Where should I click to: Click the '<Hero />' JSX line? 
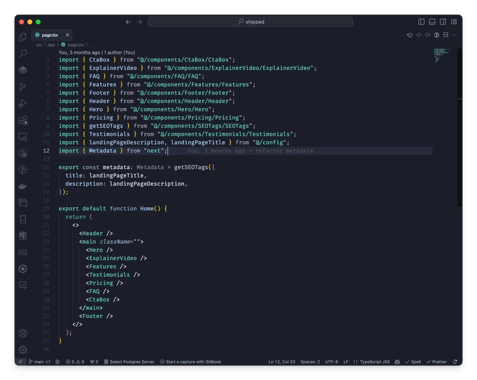click(x=100, y=250)
